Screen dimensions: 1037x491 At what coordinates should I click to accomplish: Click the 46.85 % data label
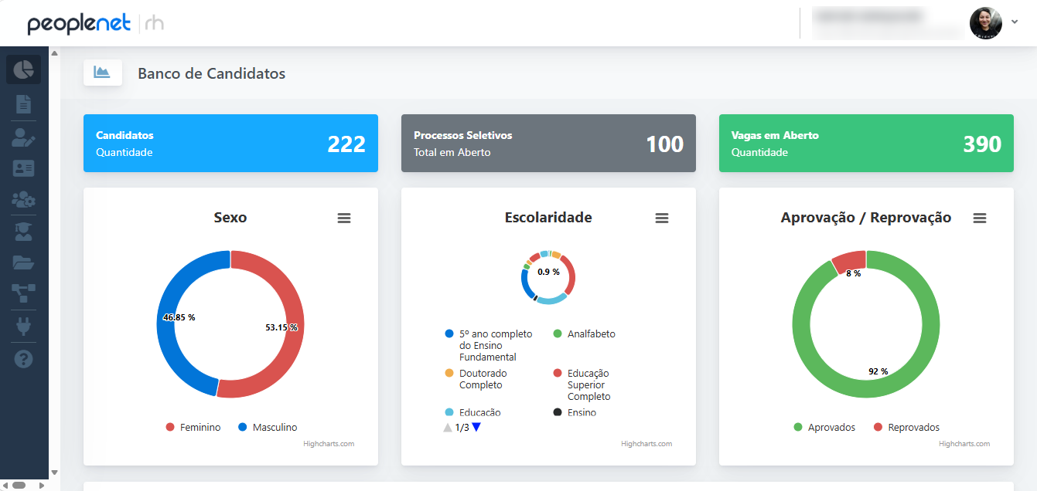click(x=179, y=317)
